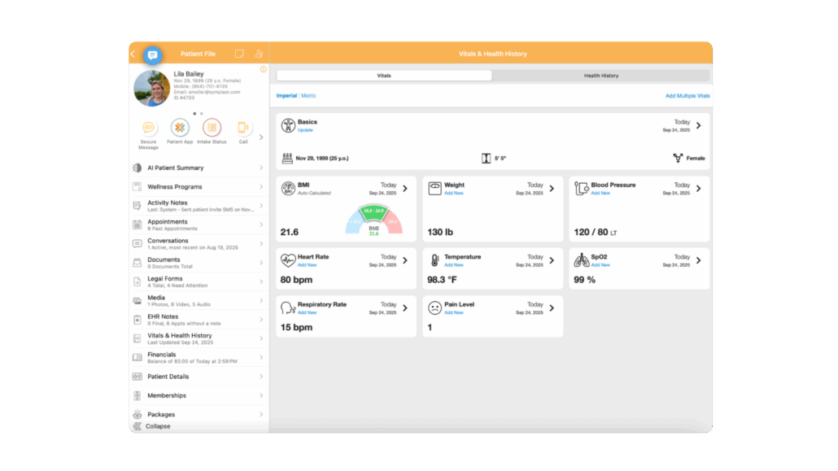
Task: Tap the Call phone icon
Action: pos(242,128)
